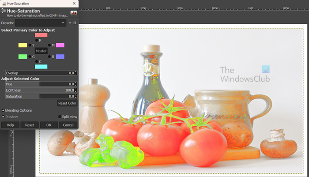The width and height of the screenshot is (309, 177).
Task: Open the Presets dropdown
Action: click(x=41, y=23)
